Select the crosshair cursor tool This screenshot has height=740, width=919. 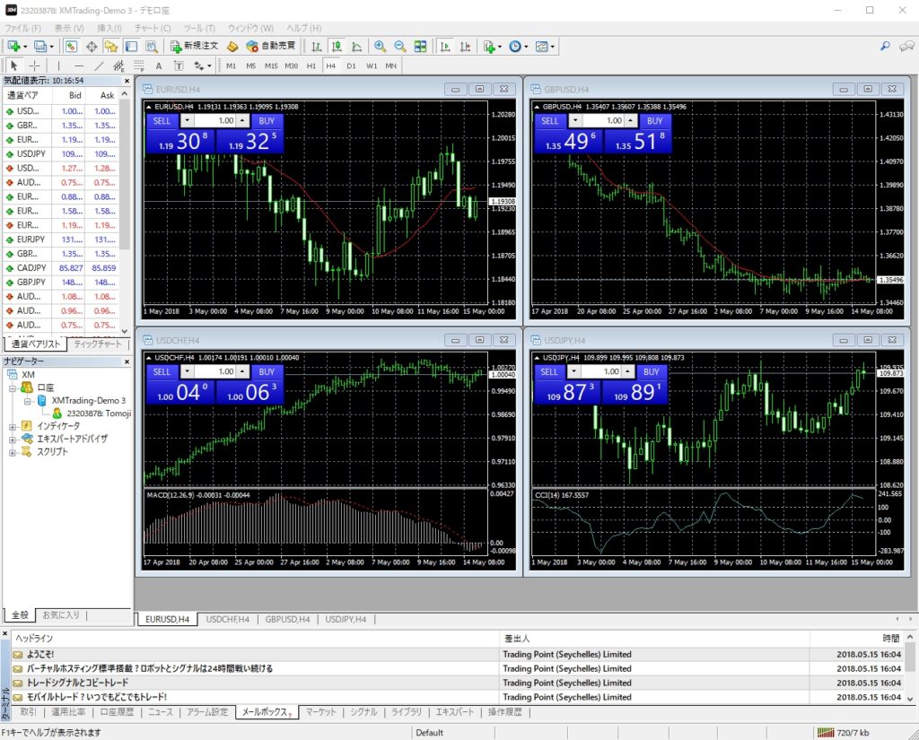pyautogui.click(x=35, y=65)
